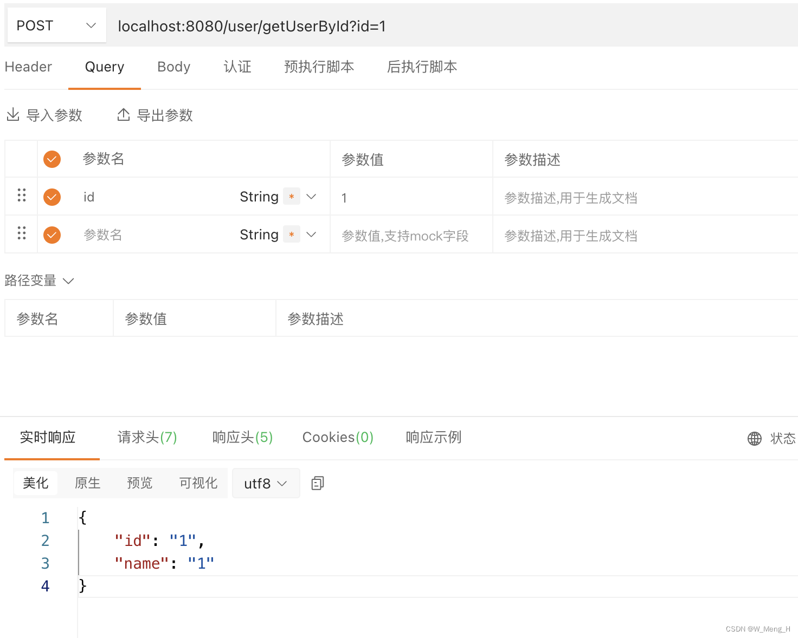
Task: Toggle the required asterisk on empty row
Action: pos(292,235)
